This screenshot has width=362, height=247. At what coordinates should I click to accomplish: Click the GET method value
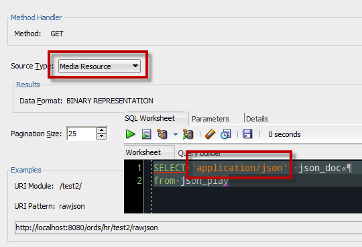click(57, 34)
